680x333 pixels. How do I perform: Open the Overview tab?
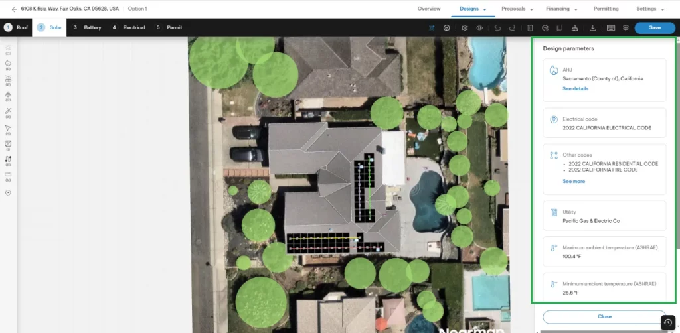[429, 9]
